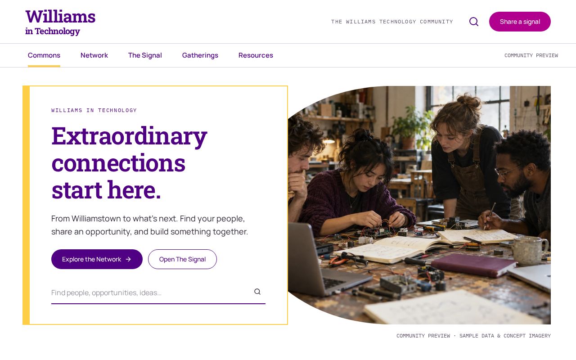
Task: Click the From Williamstown to what's next paragraph
Action: point(150,225)
